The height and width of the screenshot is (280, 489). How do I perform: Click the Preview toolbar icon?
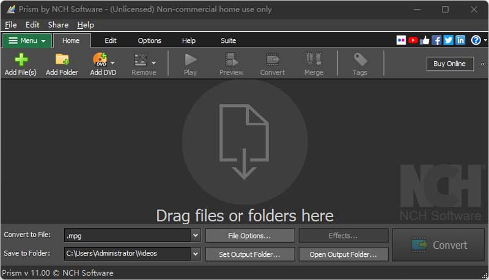point(232,59)
